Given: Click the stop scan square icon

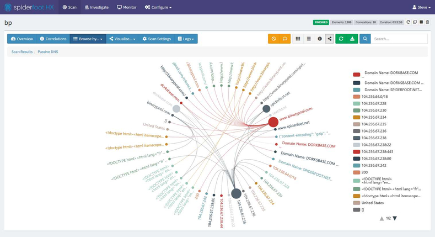Looking at the screenshot, I should click(x=421, y=22).
